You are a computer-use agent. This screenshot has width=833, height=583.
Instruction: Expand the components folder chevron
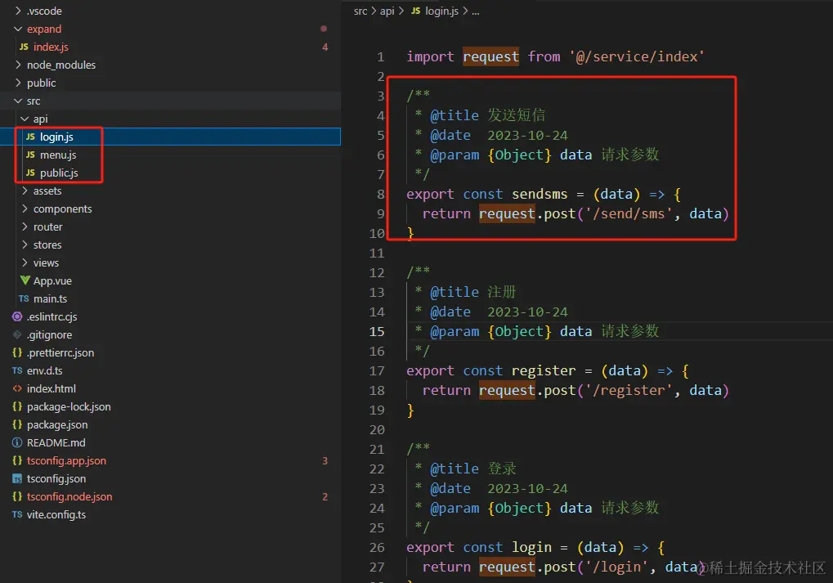pyautogui.click(x=25, y=209)
